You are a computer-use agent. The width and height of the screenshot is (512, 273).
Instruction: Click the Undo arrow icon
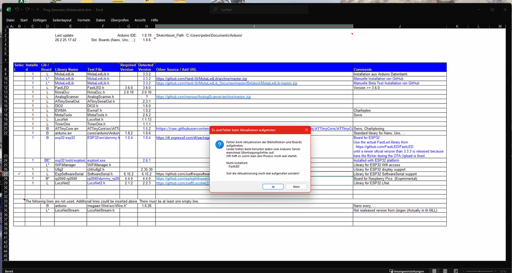pos(17,9)
